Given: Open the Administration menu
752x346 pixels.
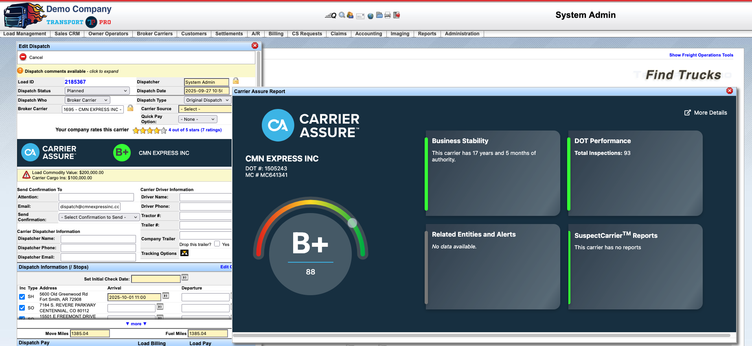Looking at the screenshot, I should (x=462, y=34).
